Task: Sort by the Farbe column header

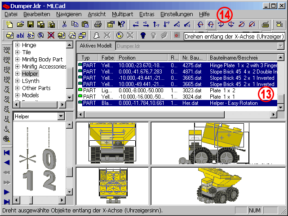Action: (107, 58)
